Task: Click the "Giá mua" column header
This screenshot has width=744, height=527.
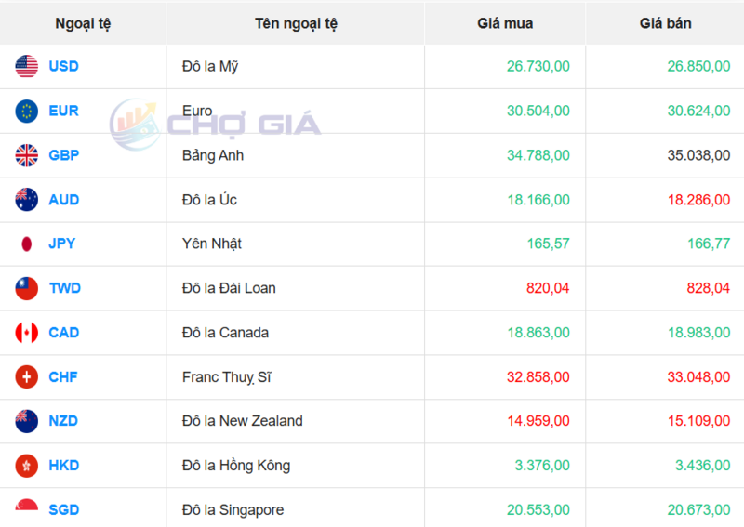Action: pos(505,23)
